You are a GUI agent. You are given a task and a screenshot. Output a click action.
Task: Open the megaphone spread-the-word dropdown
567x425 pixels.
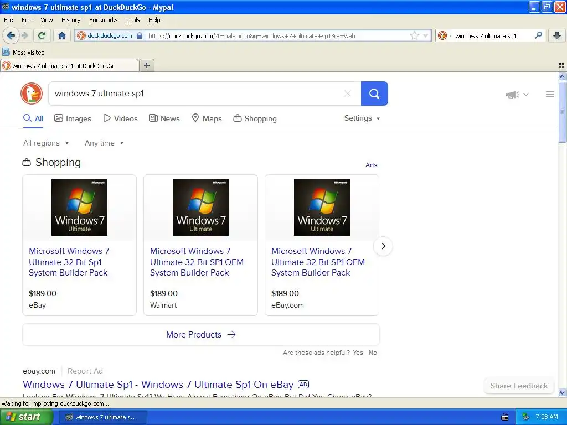point(517,94)
